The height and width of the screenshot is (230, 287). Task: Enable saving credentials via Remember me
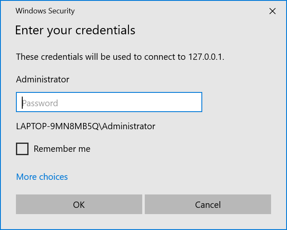pyautogui.click(x=22, y=149)
